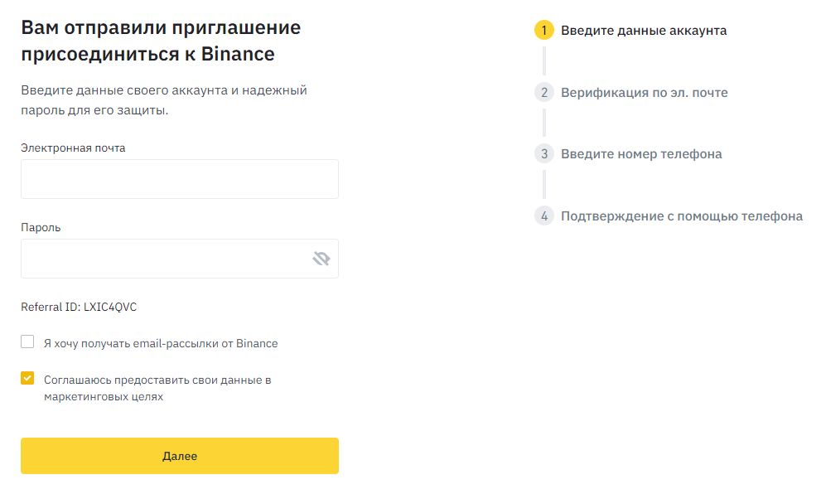Enable Binance email newsletters checkbox
Screen dimensions: 821x494
[x=27, y=341]
